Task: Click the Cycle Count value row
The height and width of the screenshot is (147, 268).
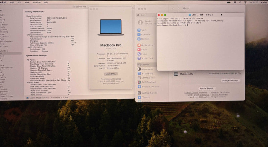Action: click(38, 49)
